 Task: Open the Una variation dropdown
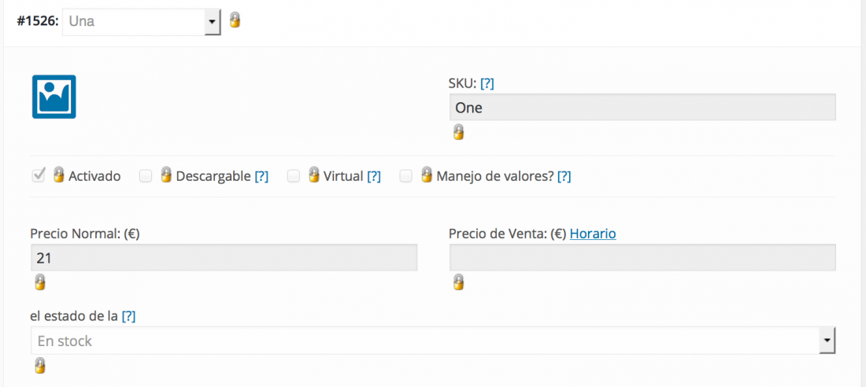142,22
